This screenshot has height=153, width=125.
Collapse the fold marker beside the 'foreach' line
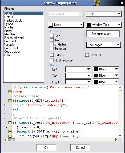tap(10, 131)
